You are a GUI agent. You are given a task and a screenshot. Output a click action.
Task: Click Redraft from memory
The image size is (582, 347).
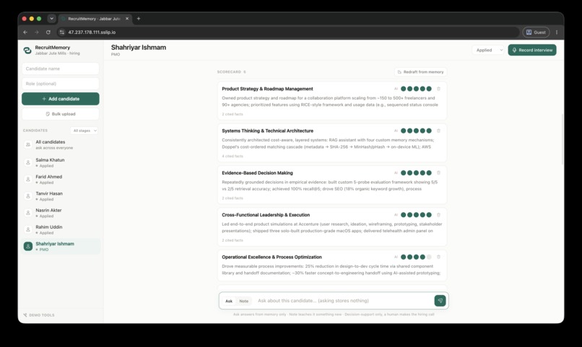[420, 72]
